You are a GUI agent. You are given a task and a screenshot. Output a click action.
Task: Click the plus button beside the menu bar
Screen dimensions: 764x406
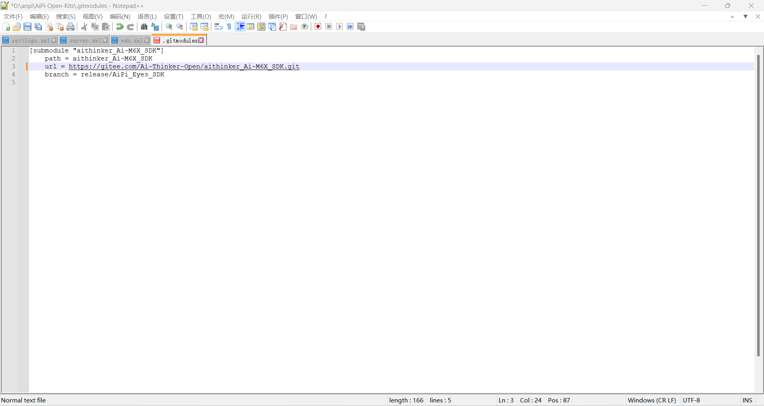pyautogui.click(x=732, y=17)
